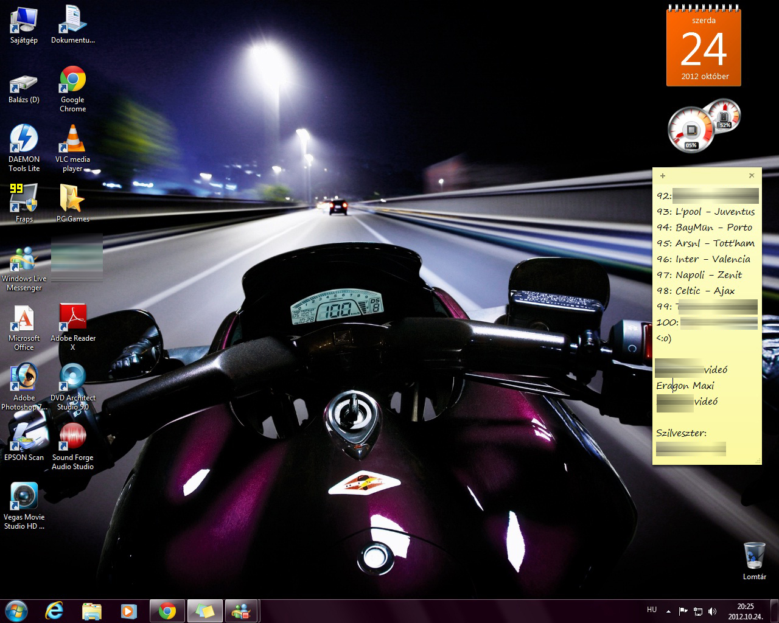Click the note line "98: Celtic – Ajax"

[695, 291]
